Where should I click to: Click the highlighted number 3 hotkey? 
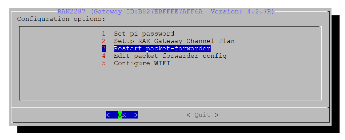(103, 48)
